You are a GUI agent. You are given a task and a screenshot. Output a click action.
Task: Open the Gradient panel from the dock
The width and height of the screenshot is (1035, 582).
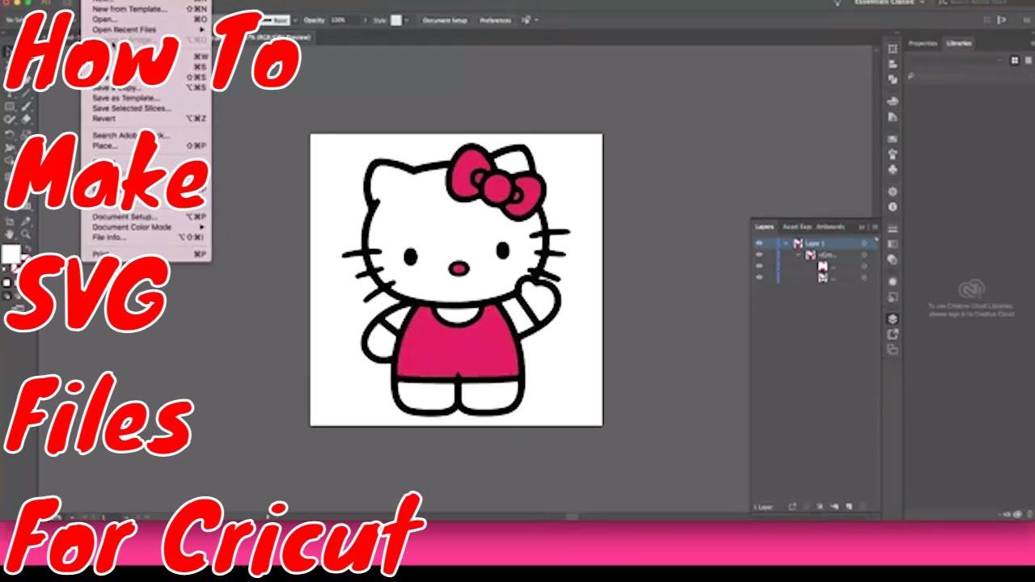pyautogui.click(x=893, y=243)
